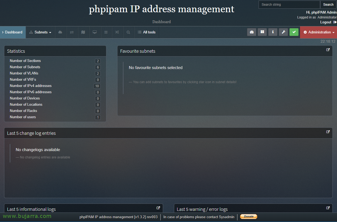Click the info icon button

click(x=273, y=32)
